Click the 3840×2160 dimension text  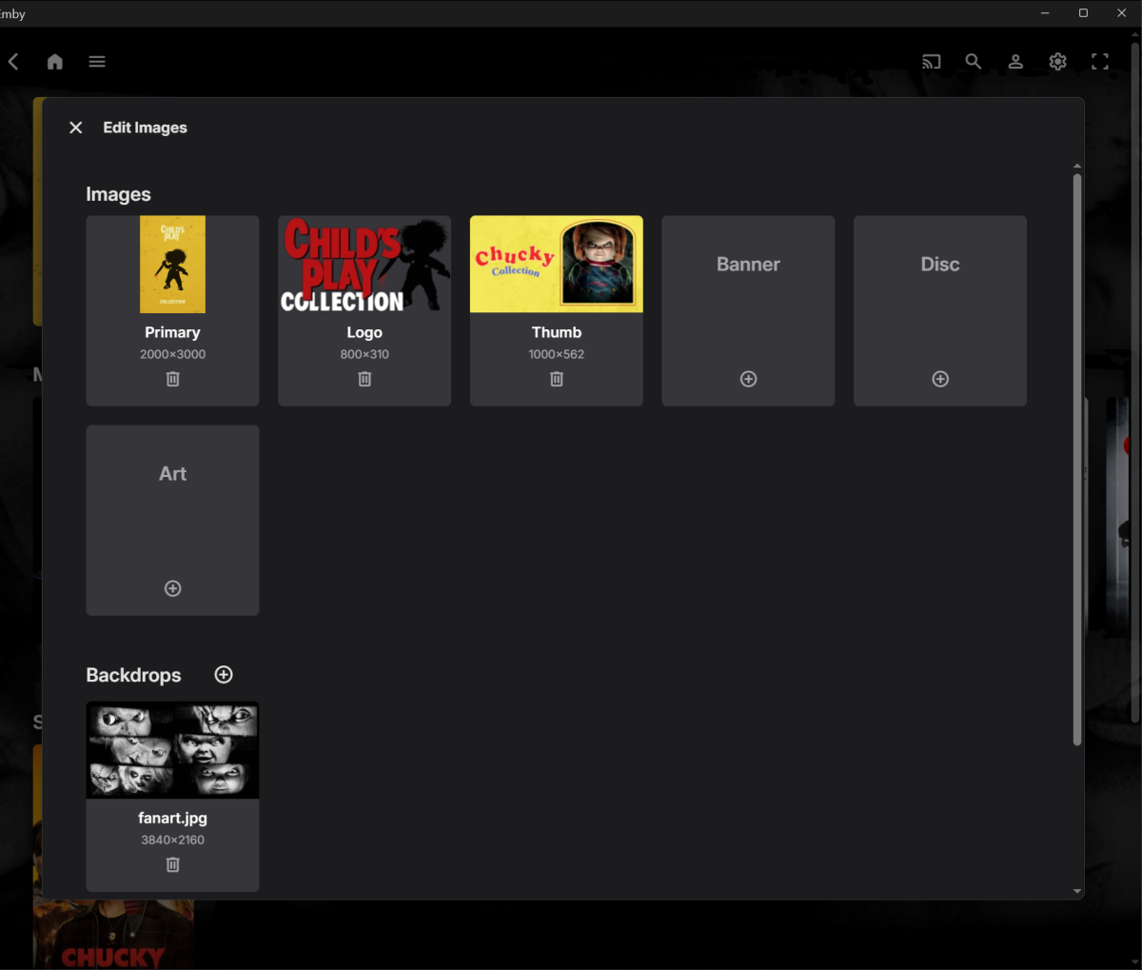tap(173, 840)
